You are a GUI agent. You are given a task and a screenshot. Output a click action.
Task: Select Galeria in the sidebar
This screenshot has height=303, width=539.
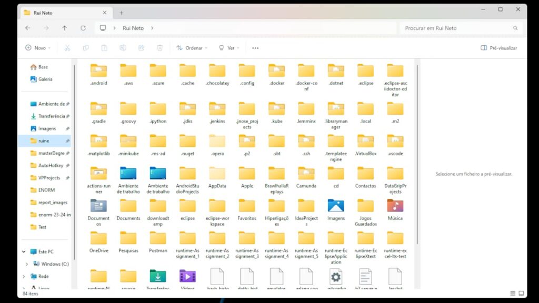[x=41, y=79]
